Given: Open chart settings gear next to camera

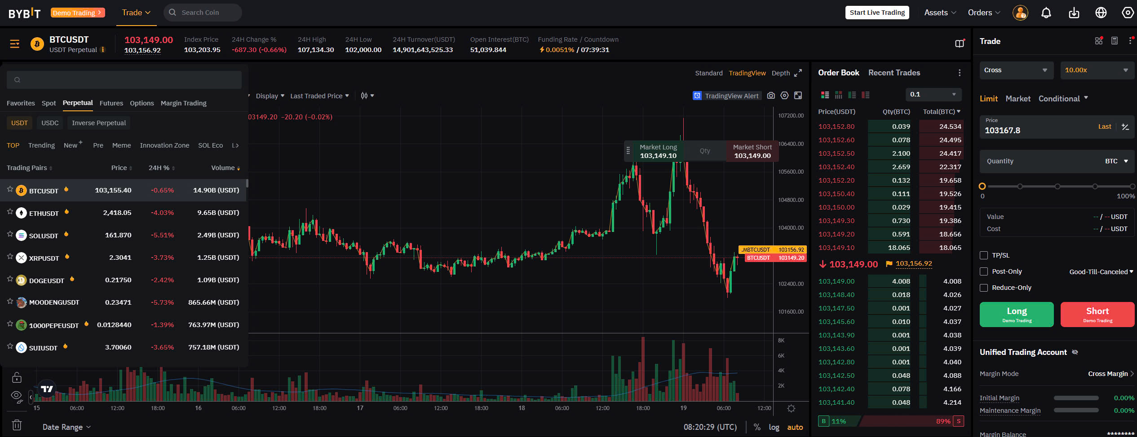Looking at the screenshot, I should [x=784, y=96].
